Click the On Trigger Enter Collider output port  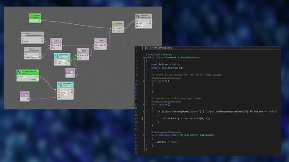coord(37,80)
